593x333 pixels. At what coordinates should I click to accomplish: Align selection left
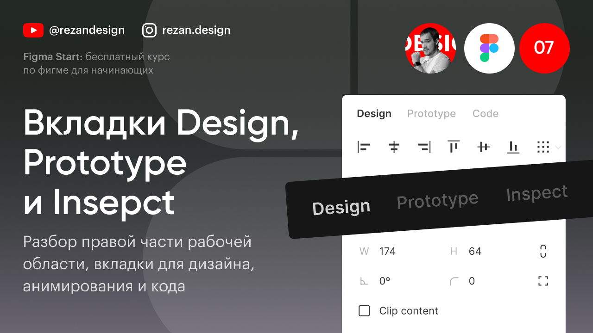point(364,147)
